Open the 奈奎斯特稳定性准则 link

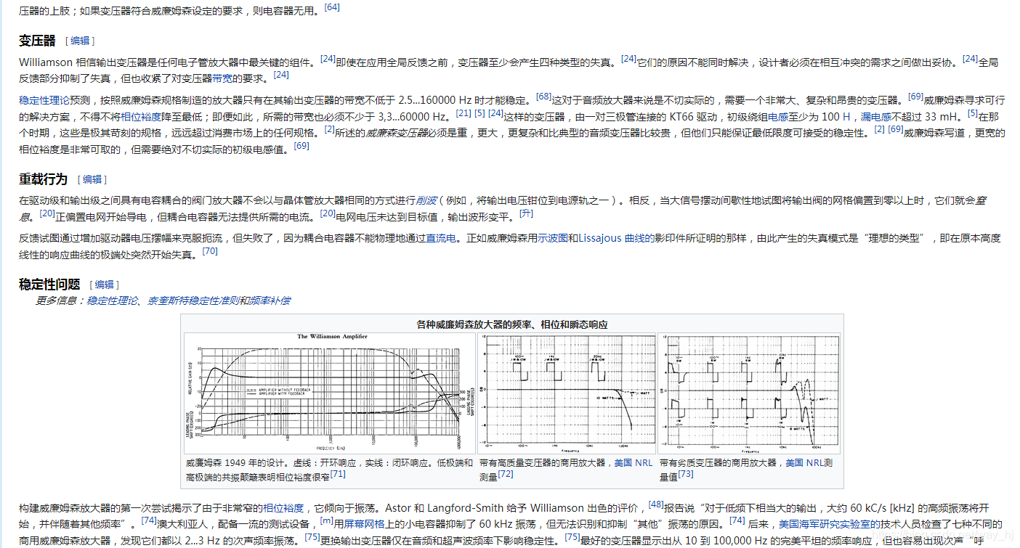click(x=193, y=300)
